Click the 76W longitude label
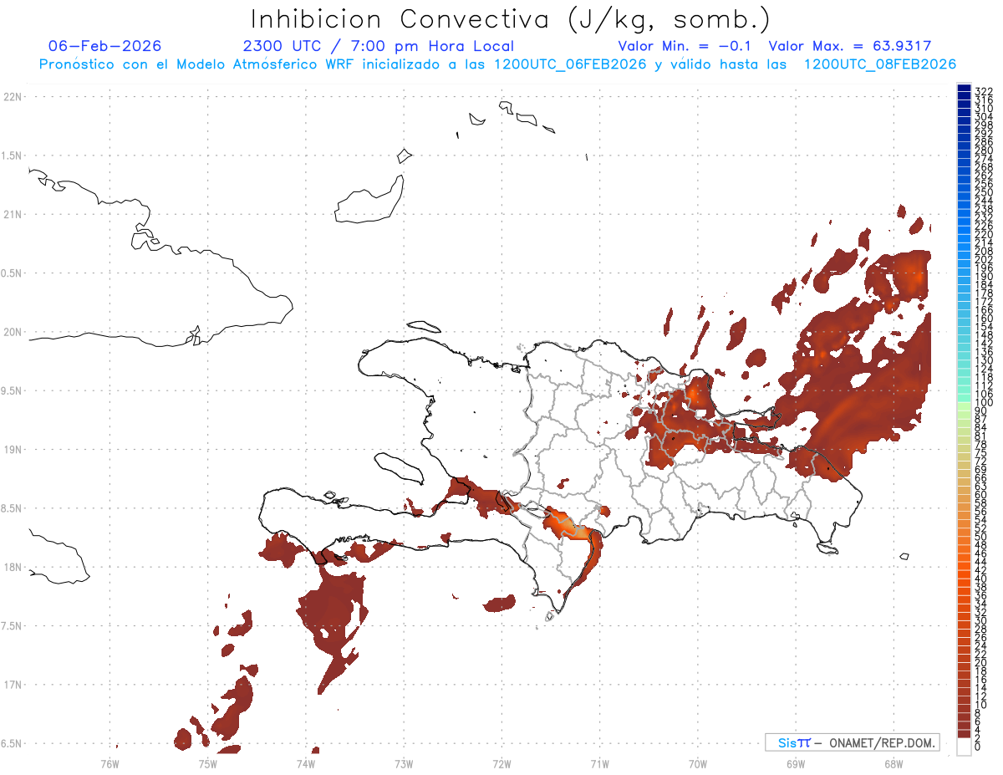This screenshot has width=1003, height=775. click(109, 762)
